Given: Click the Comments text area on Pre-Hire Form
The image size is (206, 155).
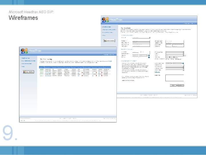Looking at the screenshot, I should pyautogui.click(x=175, y=78).
